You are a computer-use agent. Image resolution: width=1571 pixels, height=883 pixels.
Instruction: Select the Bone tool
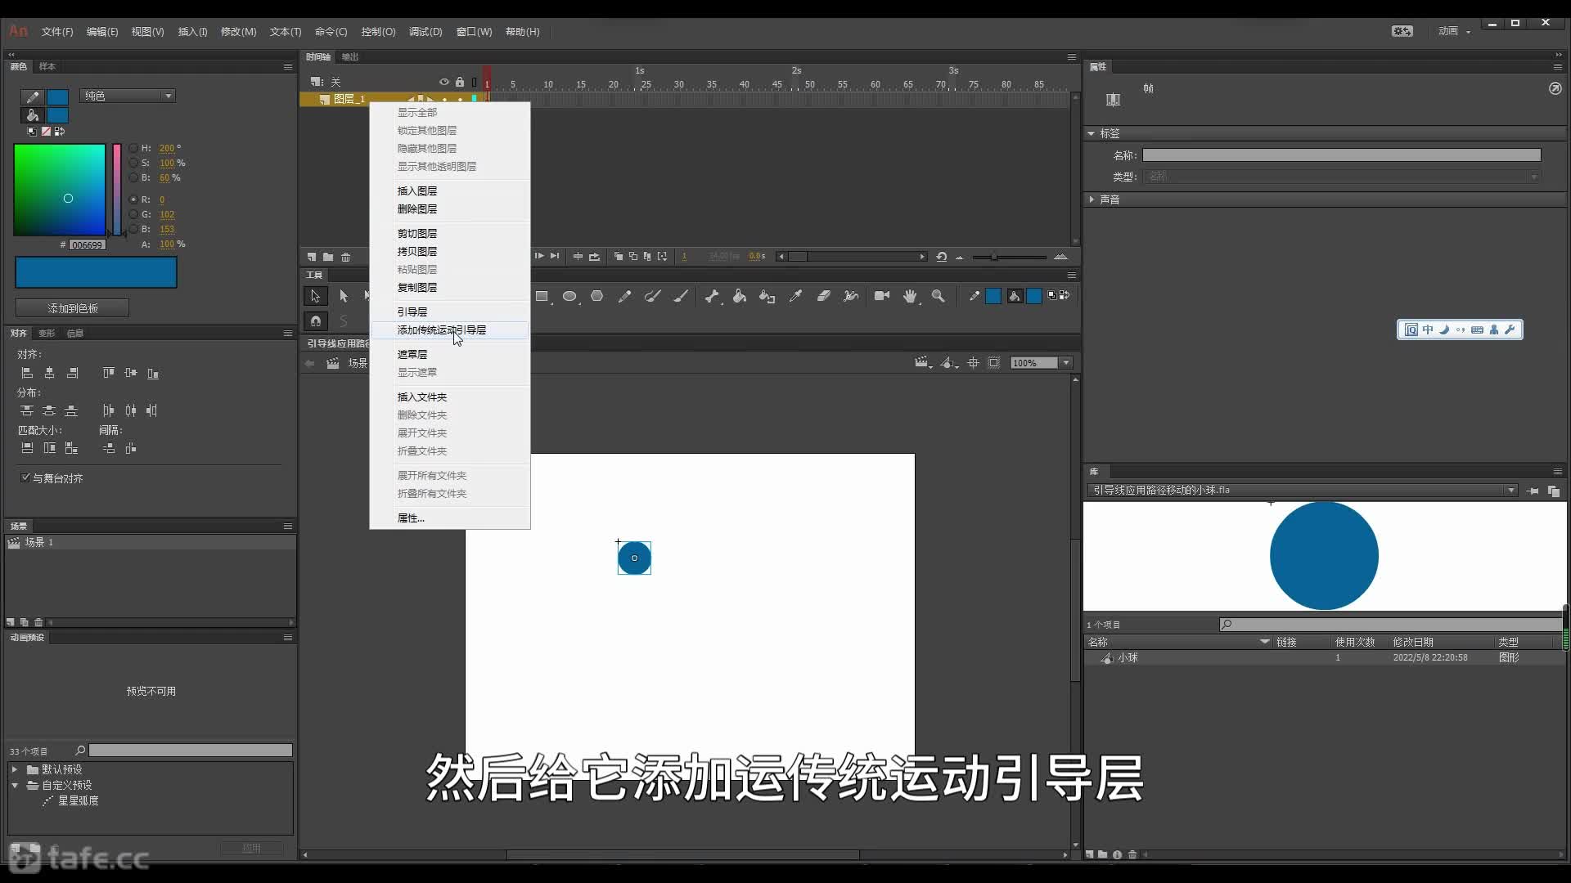[712, 296]
